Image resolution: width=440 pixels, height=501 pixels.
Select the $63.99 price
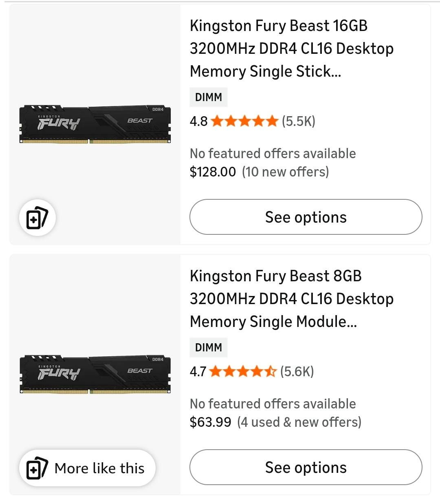[210, 422]
